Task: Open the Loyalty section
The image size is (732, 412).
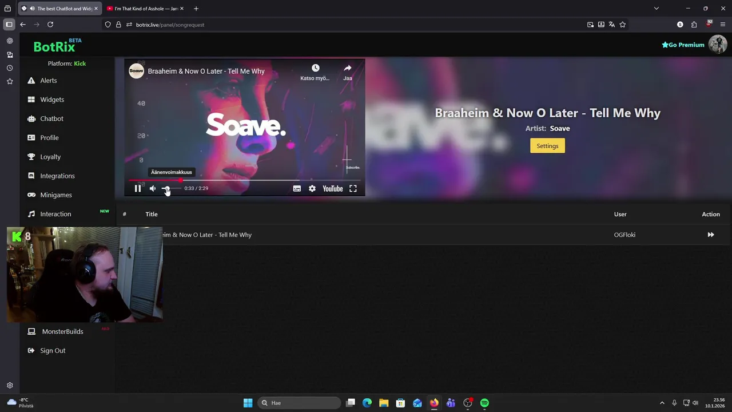Action: pos(50,157)
